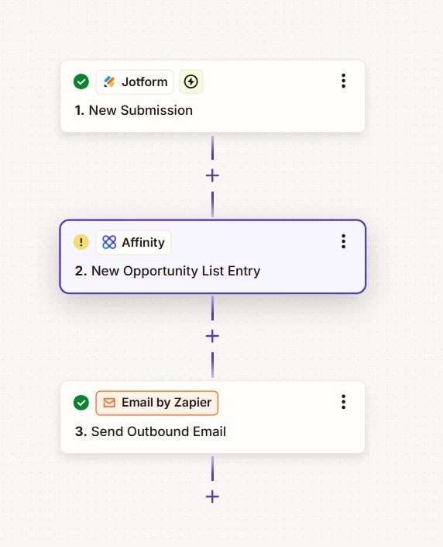Screen dimensions: 443x547
Task: Click the Jotform app icon badge
Action: point(135,82)
